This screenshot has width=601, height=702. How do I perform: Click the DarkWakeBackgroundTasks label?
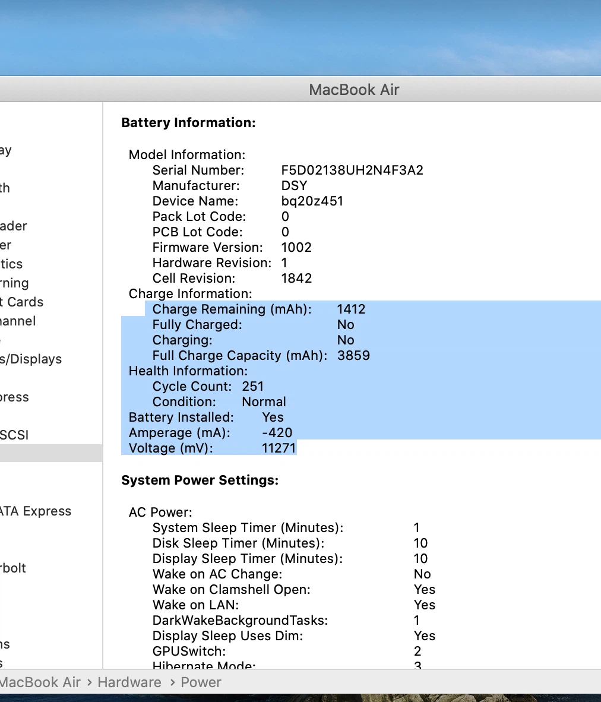click(x=240, y=620)
